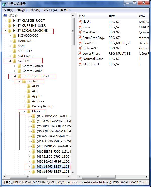Expand the HKEY_CURRENT_USER tree node

6,25
